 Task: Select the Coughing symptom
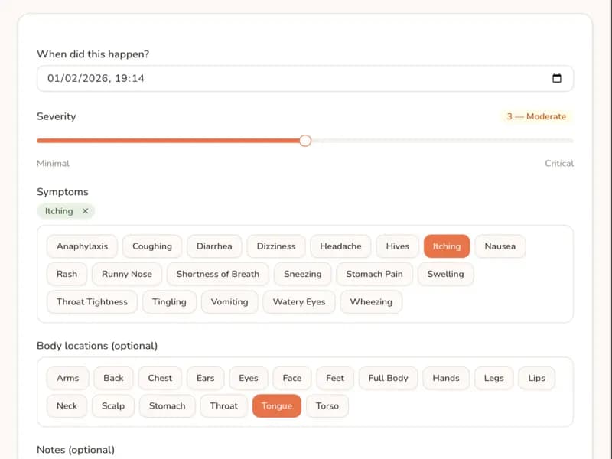(x=151, y=246)
